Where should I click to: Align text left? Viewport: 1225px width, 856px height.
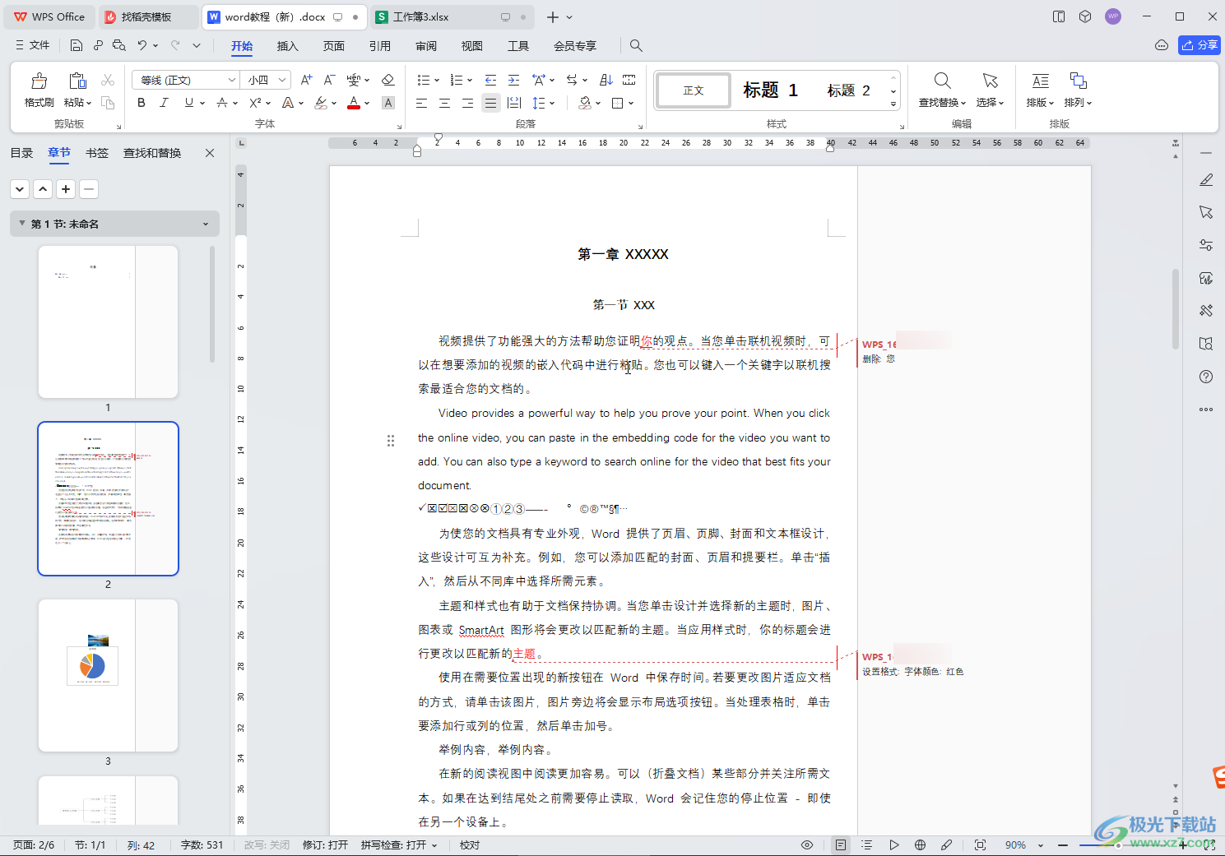421,103
